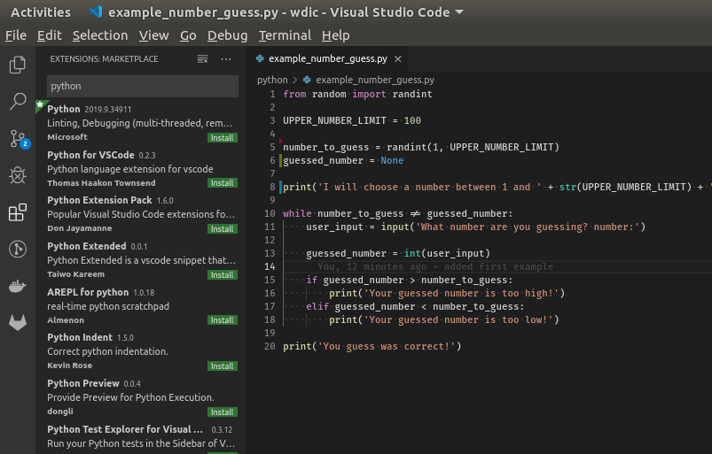
Task: Open the Help menu
Action: [x=335, y=35]
